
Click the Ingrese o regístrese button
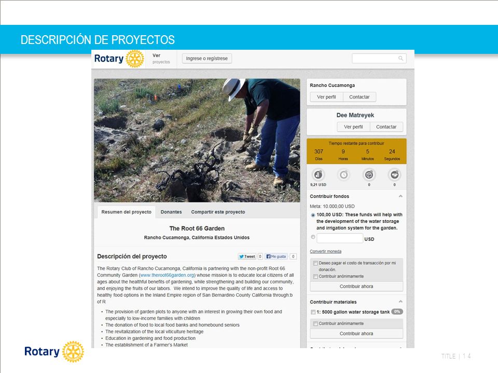(x=207, y=59)
